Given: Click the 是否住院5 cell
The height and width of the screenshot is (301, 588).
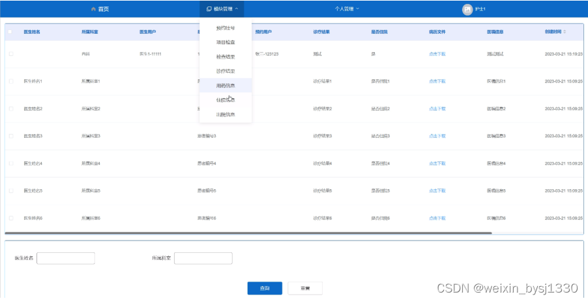Looking at the screenshot, I should 381,190.
